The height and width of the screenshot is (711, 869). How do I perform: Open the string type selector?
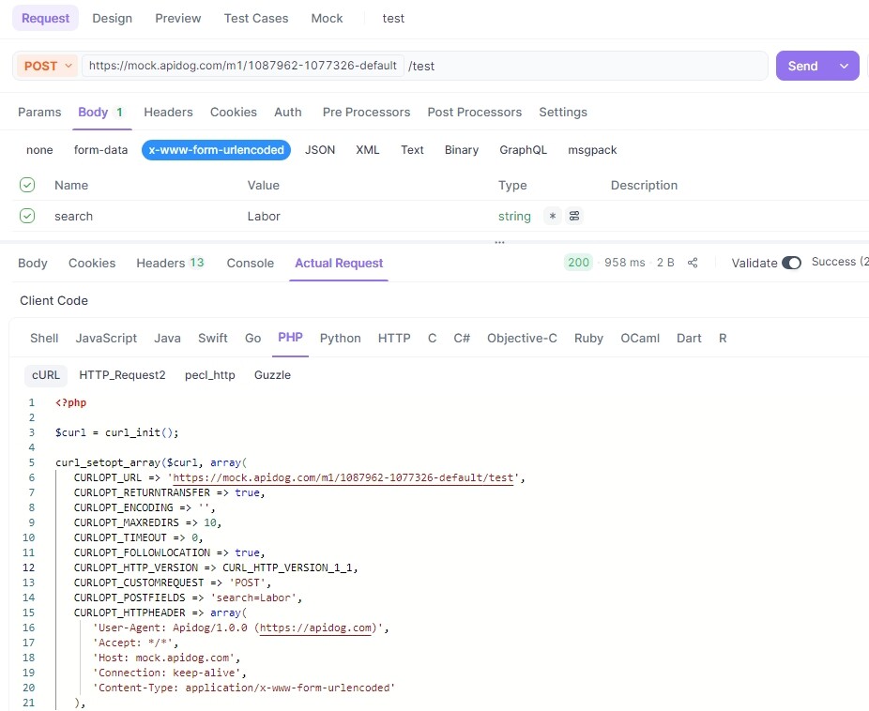[514, 216]
